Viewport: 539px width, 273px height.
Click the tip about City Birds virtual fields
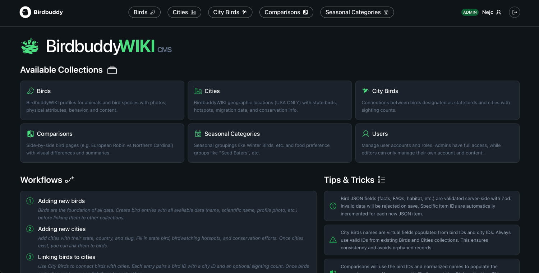click(422, 240)
